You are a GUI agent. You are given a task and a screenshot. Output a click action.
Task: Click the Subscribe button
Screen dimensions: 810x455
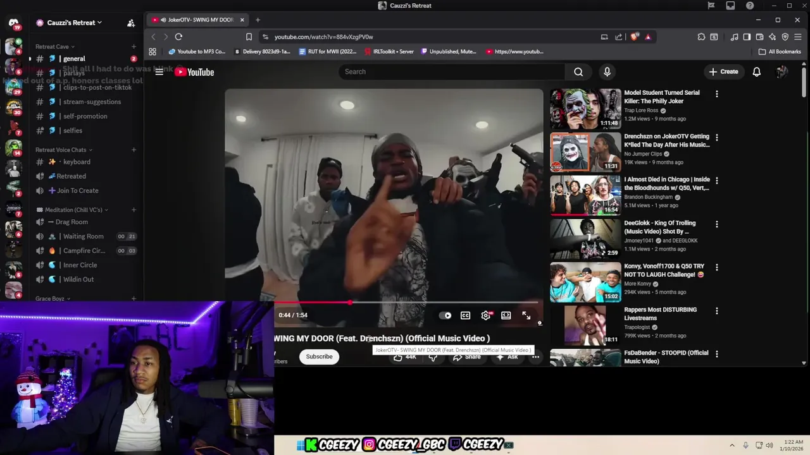click(x=319, y=356)
